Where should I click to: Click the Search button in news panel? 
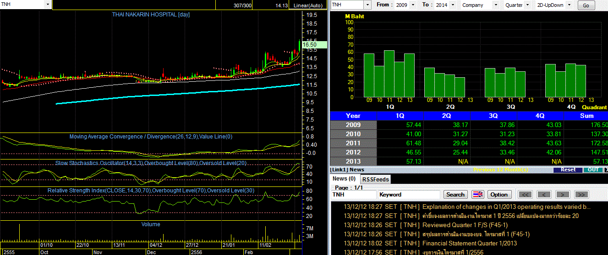point(455,194)
